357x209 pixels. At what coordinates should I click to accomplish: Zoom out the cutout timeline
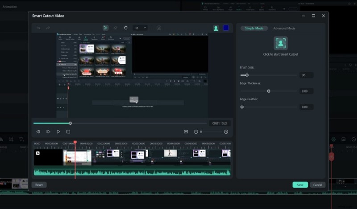pos(196,131)
